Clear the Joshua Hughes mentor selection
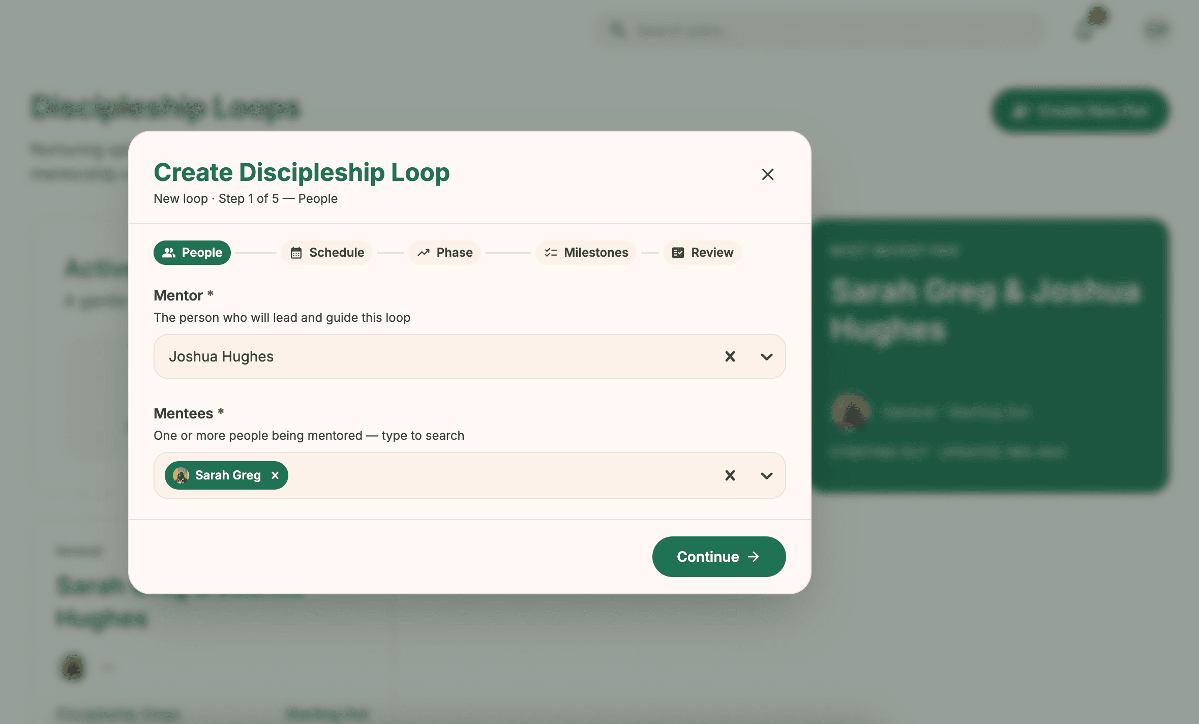 tap(730, 356)
